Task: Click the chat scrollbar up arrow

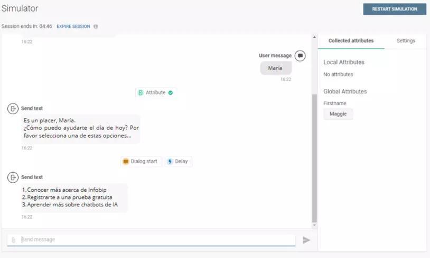Action: [x=314, y=37]
